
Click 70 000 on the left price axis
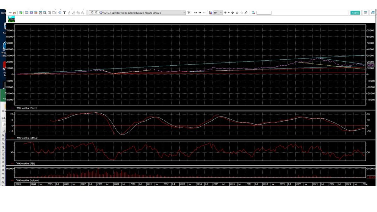coord(9,30)
